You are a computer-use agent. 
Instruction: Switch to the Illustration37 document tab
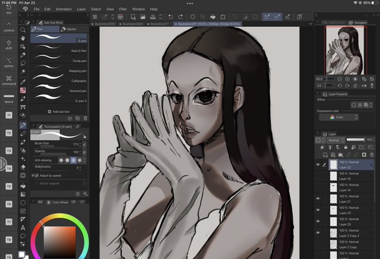[x=158, y=24]
